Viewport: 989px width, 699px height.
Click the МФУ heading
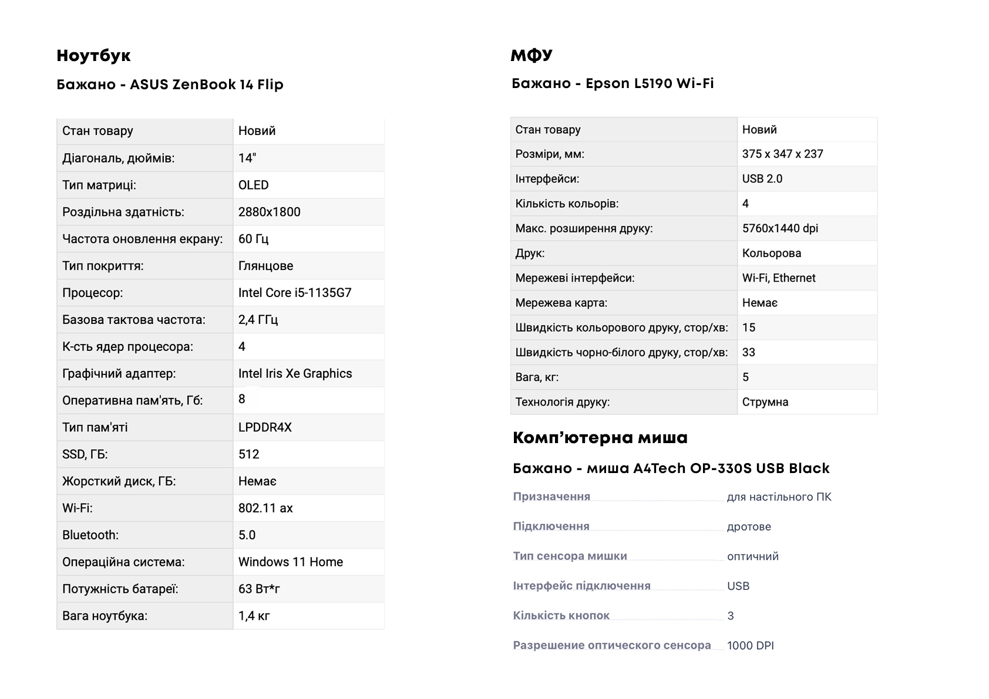click(531, 55)
